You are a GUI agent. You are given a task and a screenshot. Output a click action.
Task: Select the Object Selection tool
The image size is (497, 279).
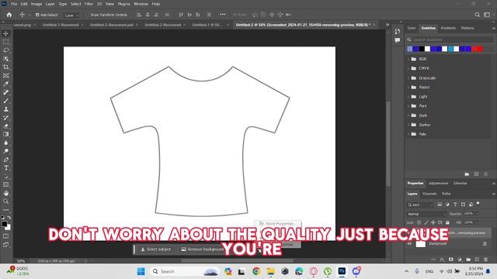pos(6,59)
